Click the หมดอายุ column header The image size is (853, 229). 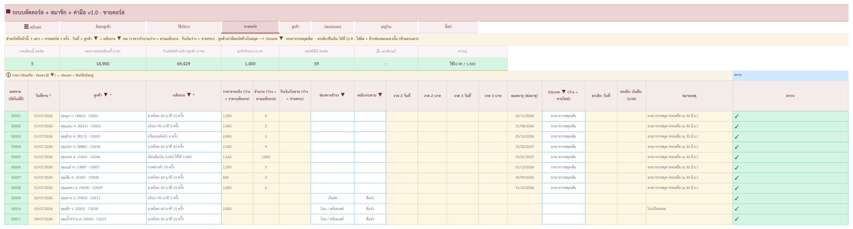pyautogui.click(x=525, y=95)
